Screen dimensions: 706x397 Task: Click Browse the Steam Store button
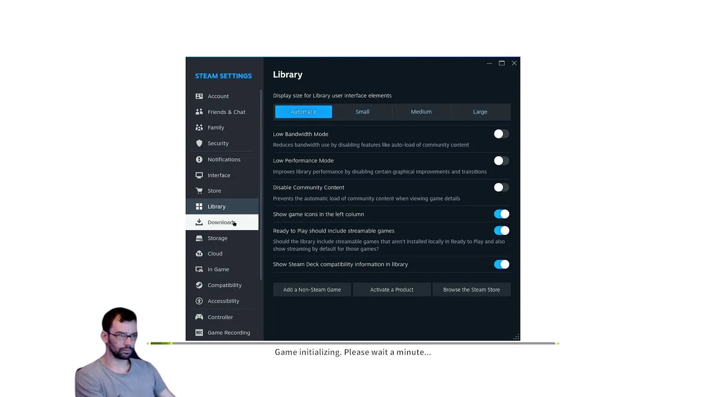point(472,289)
